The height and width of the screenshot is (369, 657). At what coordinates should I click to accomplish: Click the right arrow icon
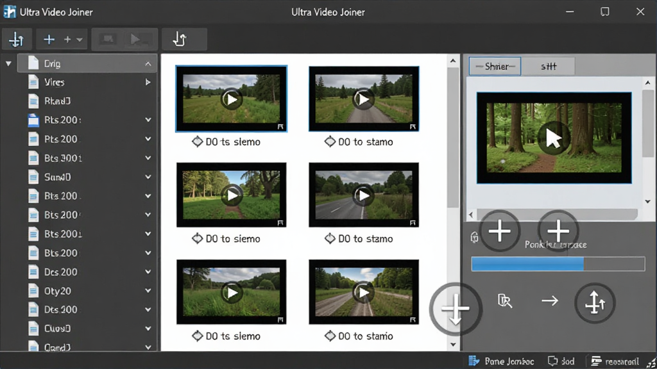pyautogui.click(x=550, y=301)
